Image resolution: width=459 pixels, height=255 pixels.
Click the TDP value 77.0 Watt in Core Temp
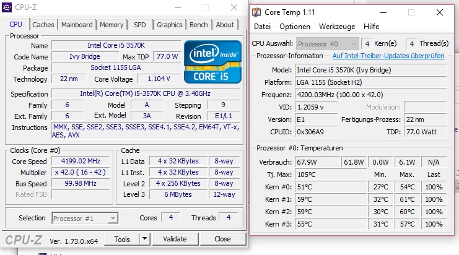(x=426, y=132)
